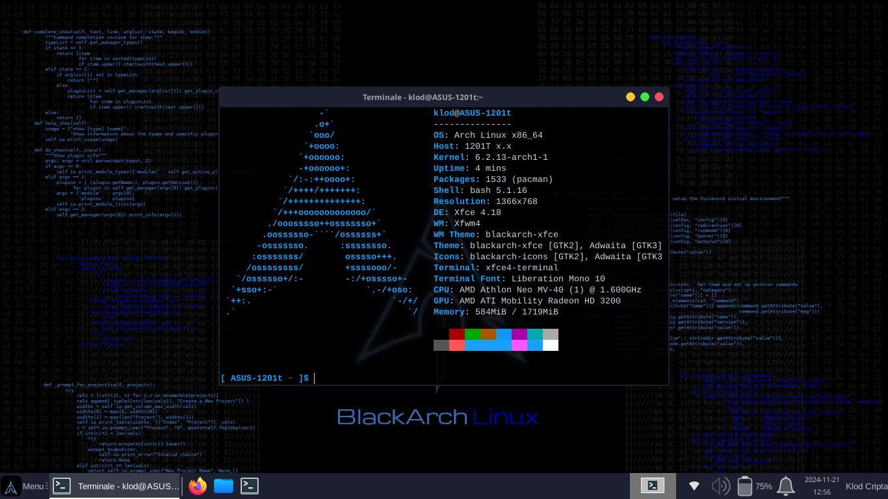Click the Terminal: xfce4-terminal line
The width and height of the screenshot is (888, 499).
(496, 268)
